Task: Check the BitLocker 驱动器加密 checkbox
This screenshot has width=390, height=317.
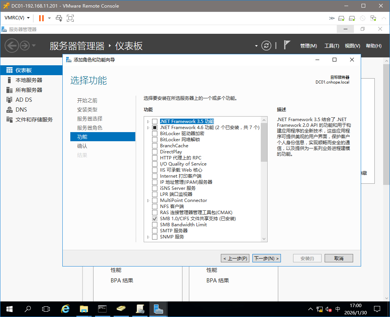Action: pos(155,134)
